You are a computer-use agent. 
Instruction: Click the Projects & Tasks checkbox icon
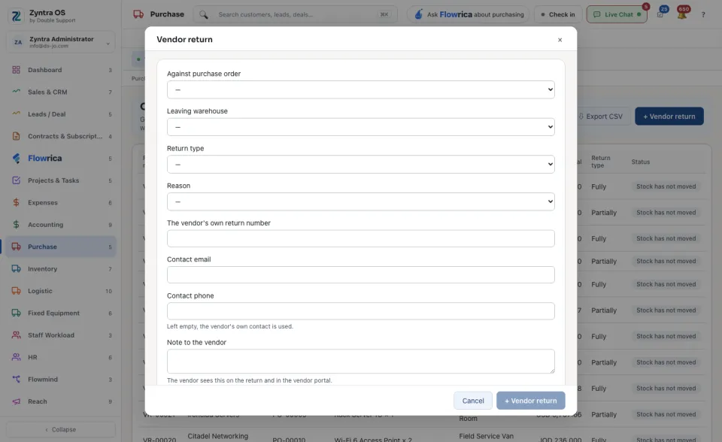tap(16, 180)
